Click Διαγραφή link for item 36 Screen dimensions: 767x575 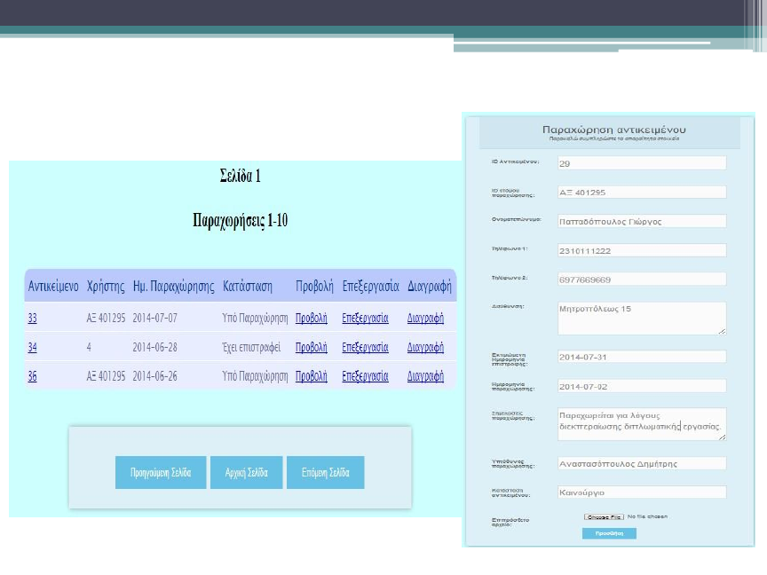click(x=425, y=376)
